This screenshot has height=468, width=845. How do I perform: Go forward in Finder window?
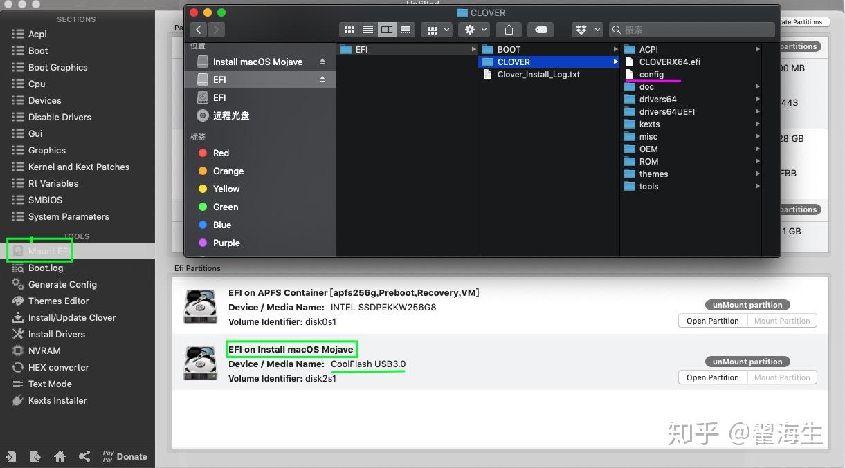[x=216, y=30]
